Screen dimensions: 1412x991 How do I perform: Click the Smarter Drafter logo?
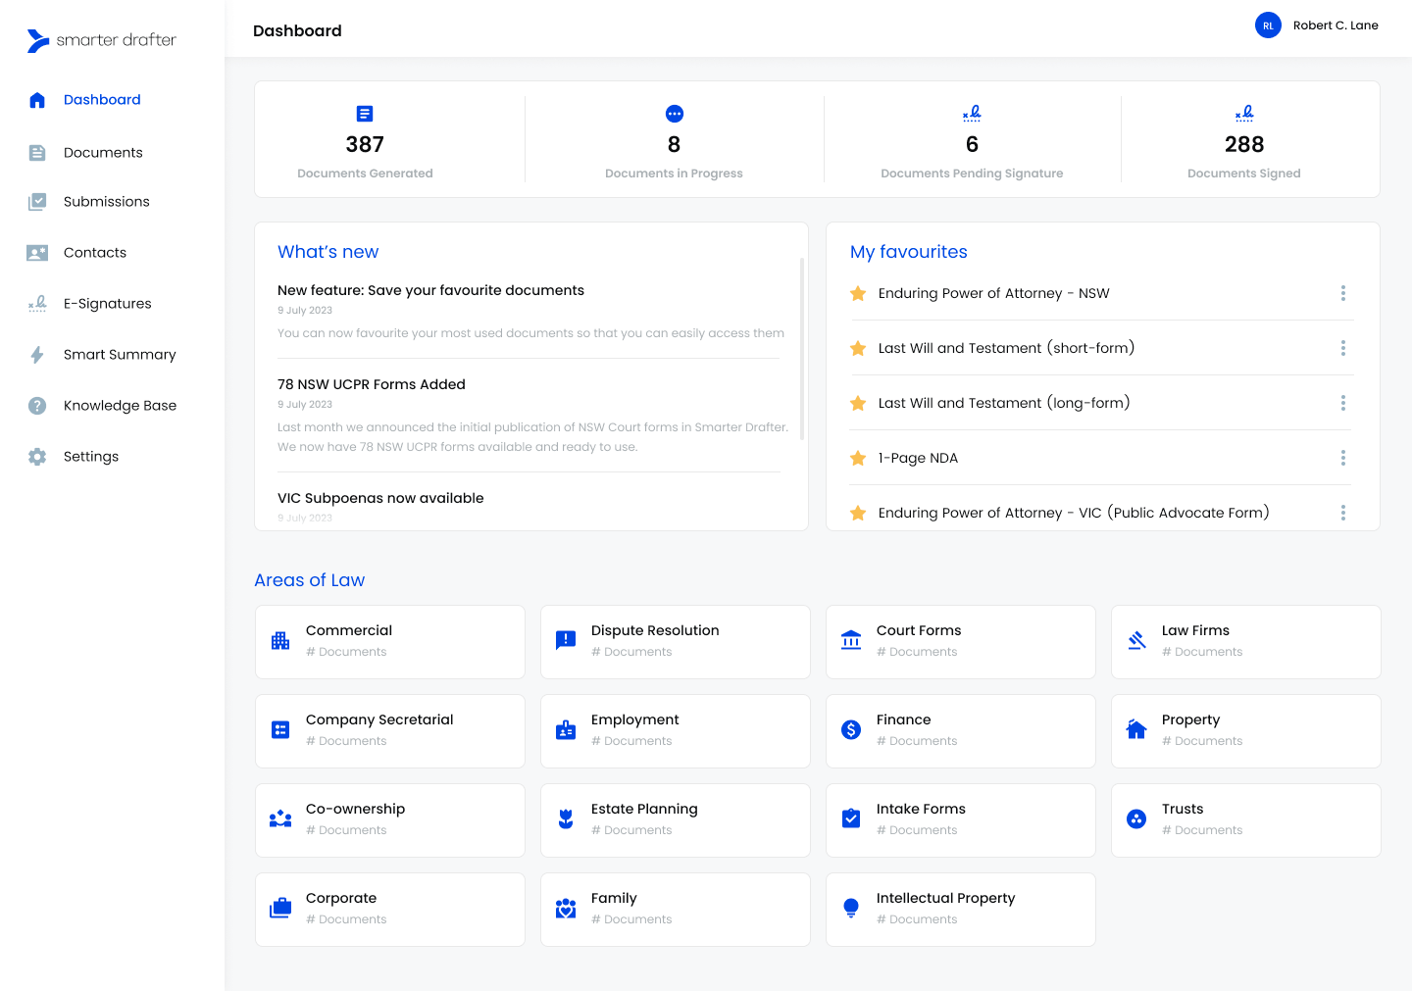pyautogui.click(x=102, y=40)
